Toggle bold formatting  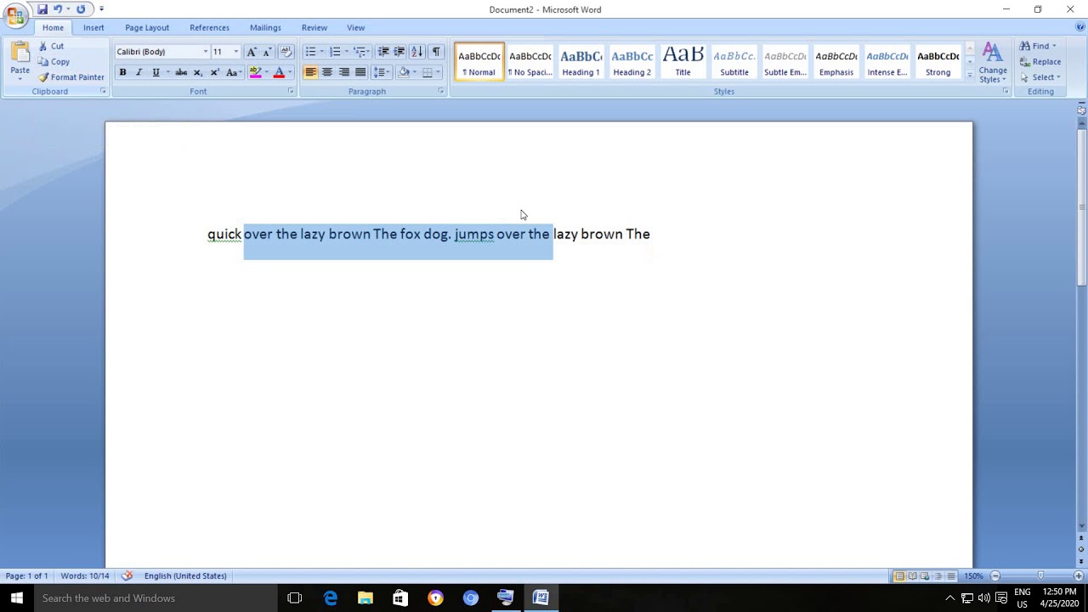click(x=122, y=72)
